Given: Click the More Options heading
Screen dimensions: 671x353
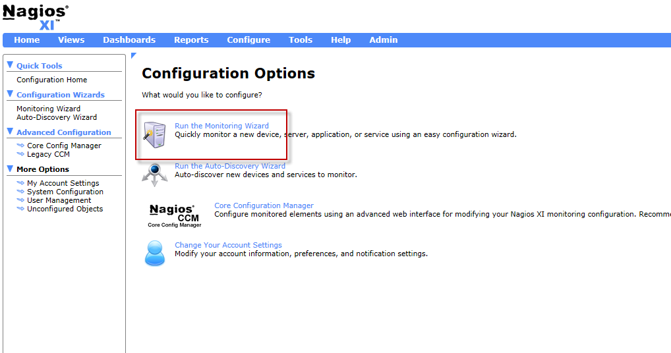Looking at the screenshot, I should [x=43, y=169].
